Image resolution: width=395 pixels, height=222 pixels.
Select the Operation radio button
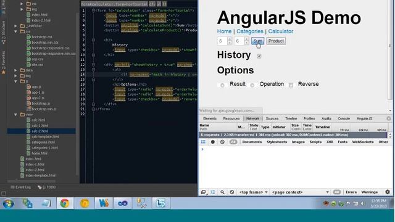coord(252,85)
